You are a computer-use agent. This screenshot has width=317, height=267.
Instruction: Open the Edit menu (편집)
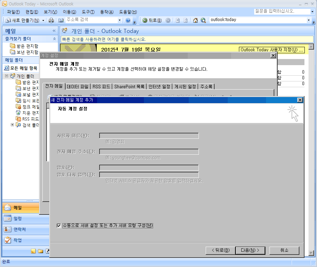[32, 12]
